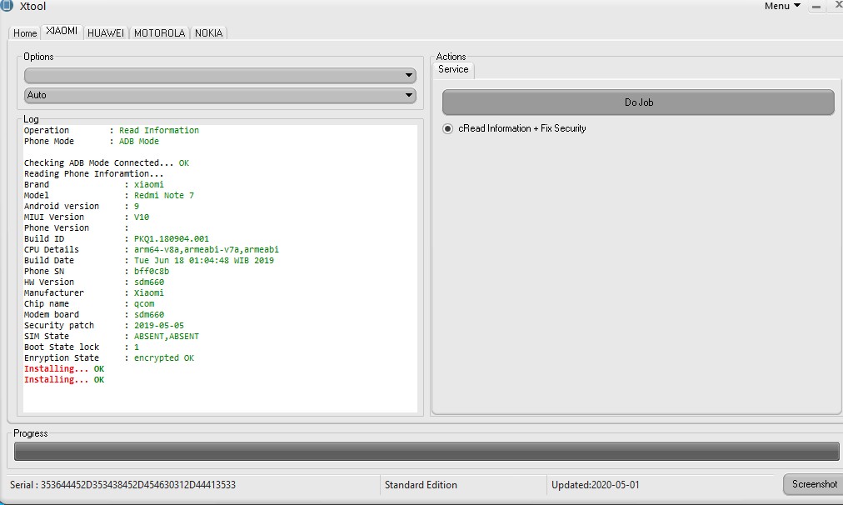Click the Screenshot button
Viewport: 843px width, 505px height.
click(x=814, y=484)
